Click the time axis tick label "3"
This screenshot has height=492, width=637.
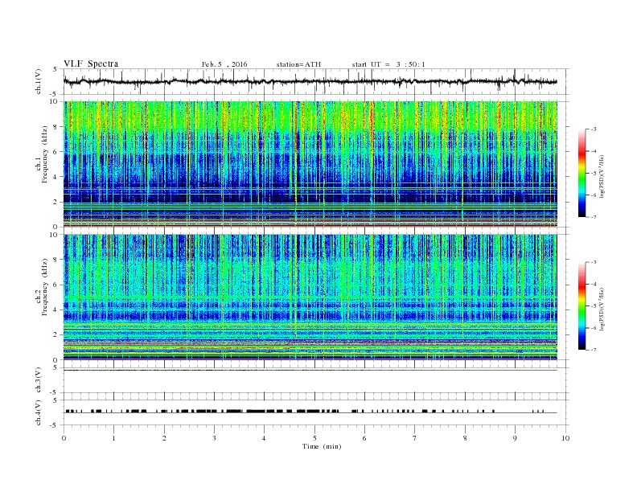214,438
